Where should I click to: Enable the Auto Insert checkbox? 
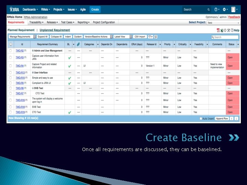201,119
